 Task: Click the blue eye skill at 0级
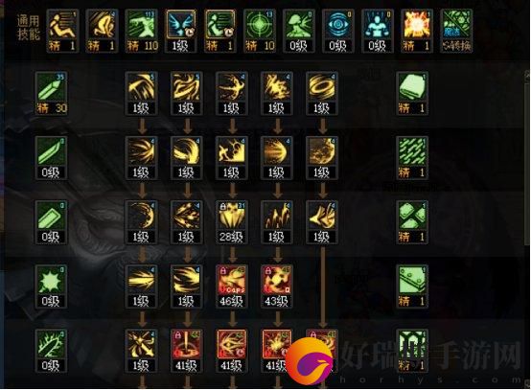(x=338, y=32)
